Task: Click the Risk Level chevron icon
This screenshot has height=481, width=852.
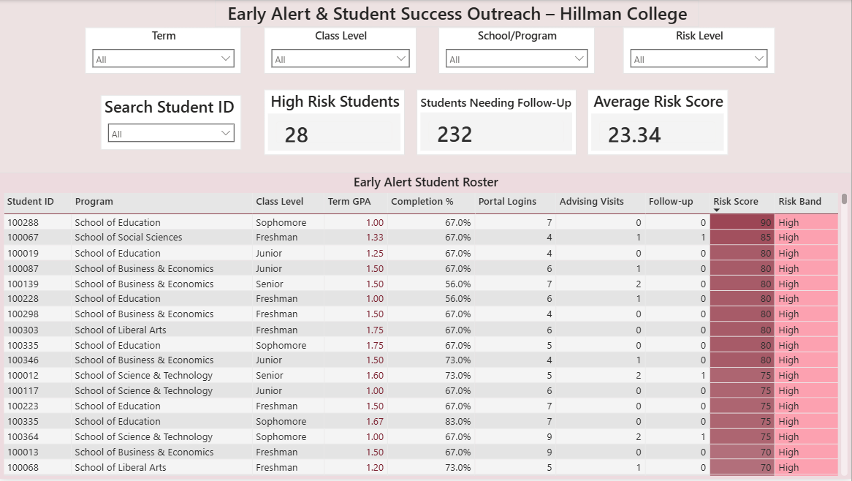Action: click(758, 58)
